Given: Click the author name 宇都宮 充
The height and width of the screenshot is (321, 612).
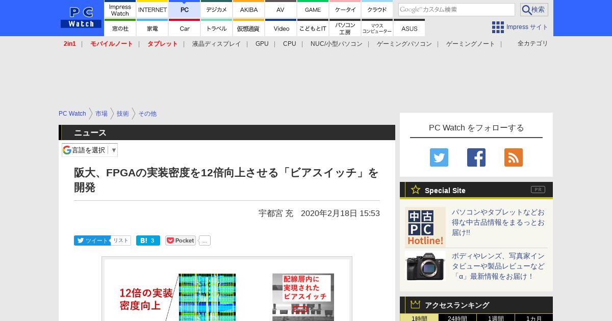Looking at the screenshot, I should pyautogui.click(x=276, y=213).
